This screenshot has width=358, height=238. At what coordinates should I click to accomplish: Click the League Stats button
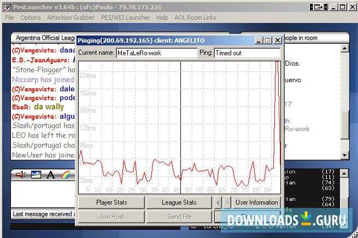[x=179, y=202]
